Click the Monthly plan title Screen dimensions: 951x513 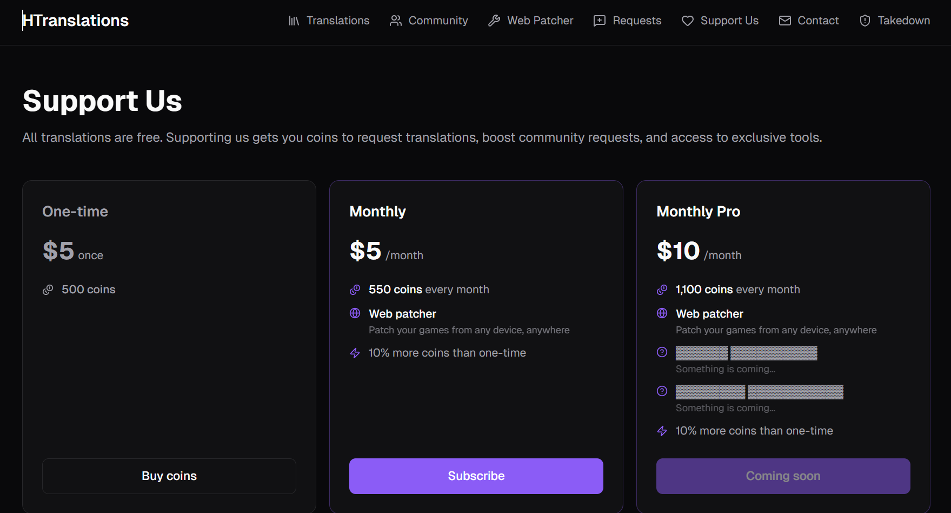[378, 212]
